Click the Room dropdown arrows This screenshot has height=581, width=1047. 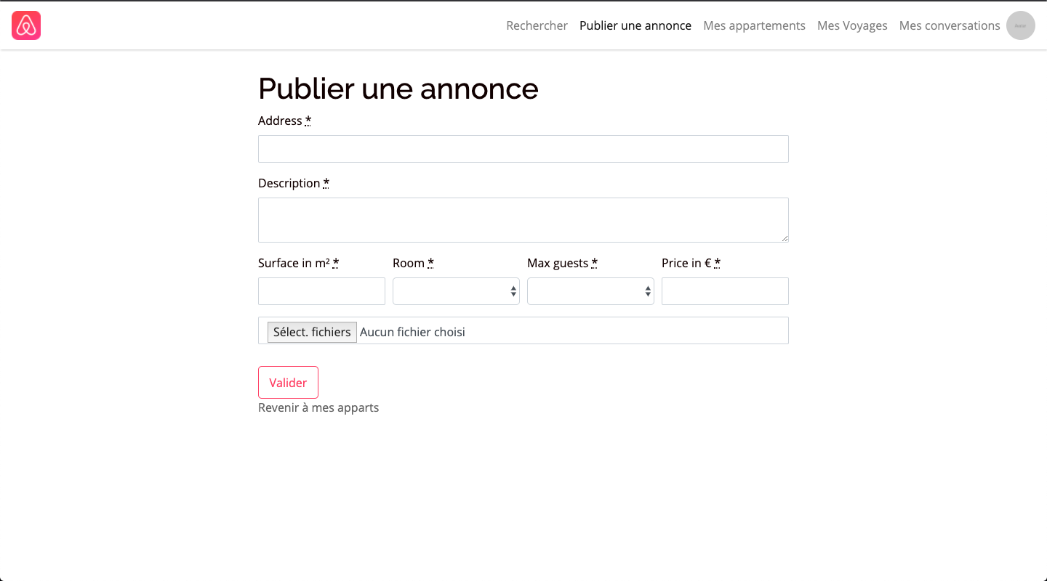pyautogui.click(x=513, y=291)
